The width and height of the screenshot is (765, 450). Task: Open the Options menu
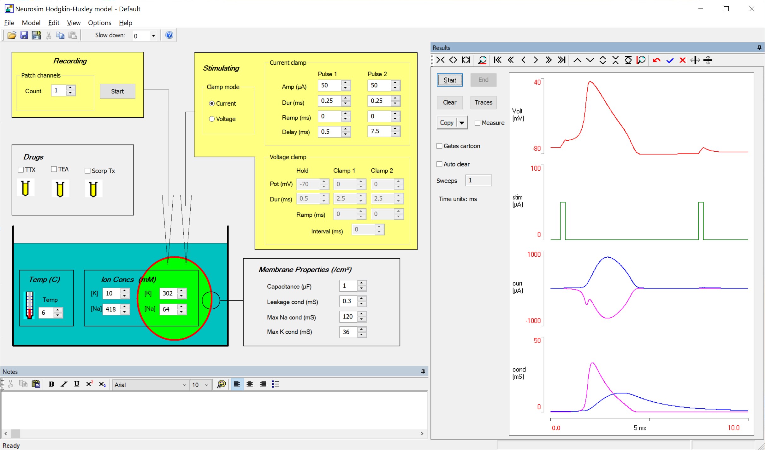pyautogui.click(x=99, y=23)
